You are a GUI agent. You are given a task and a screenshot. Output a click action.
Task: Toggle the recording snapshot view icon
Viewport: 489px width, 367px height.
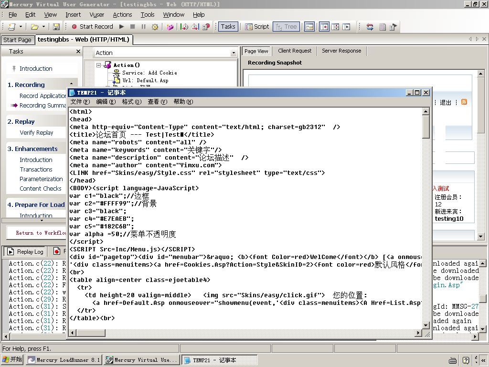324,27
